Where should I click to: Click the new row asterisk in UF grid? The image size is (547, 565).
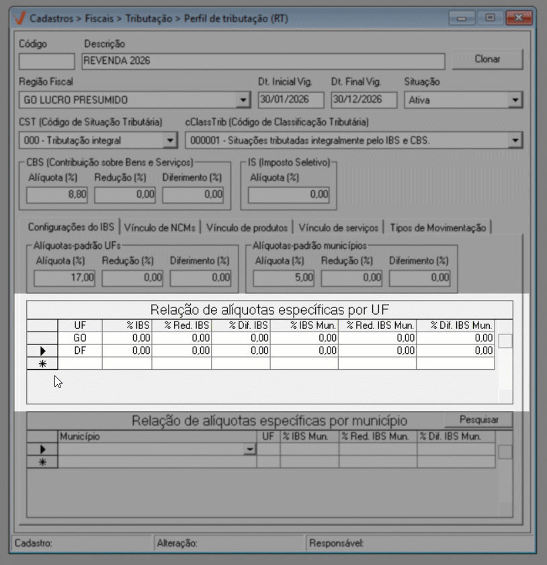click(43, 363)
